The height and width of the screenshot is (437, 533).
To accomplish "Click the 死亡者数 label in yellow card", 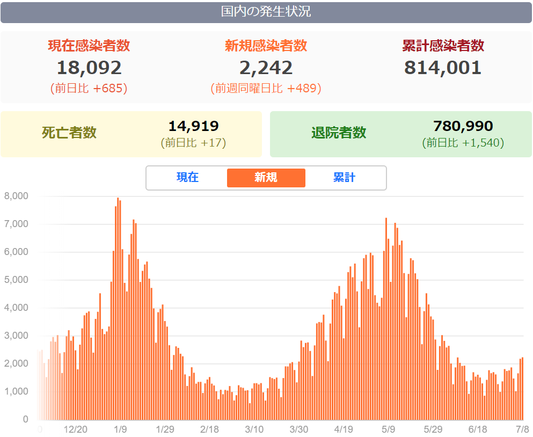I will [69, 133].
